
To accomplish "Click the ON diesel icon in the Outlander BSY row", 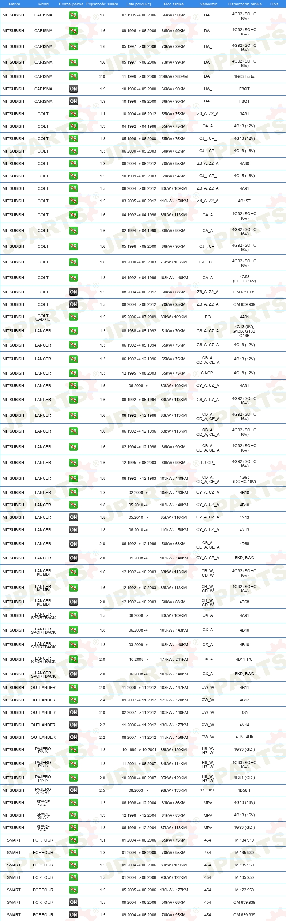I will click(x=74, y=712).
